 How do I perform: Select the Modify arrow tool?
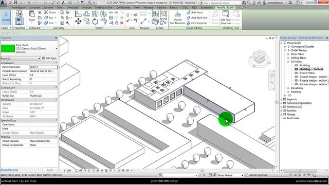tap(6, 17)
